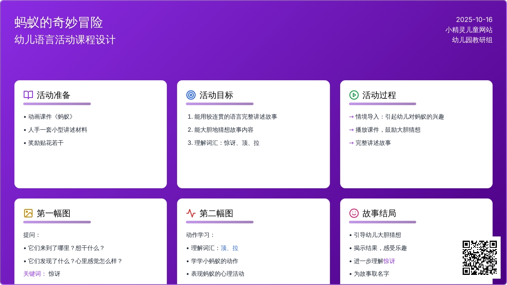The width and height of the screenshot is (507, 285).
Task: Click the blue 顶、拉 highlighted words
Action: coord(229,248)
